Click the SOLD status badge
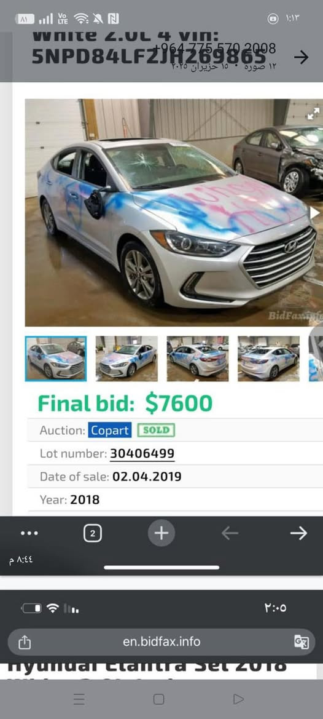323x719 pixels. [x=156, y=430]
